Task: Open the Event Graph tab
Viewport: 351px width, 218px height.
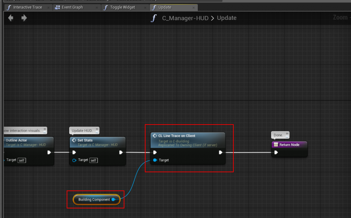Action: [72, 7]
